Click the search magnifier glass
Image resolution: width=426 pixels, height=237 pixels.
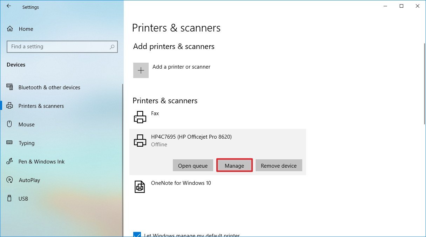(x=112, y=47)
